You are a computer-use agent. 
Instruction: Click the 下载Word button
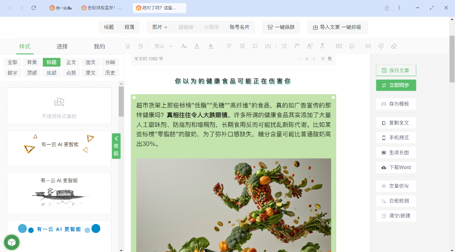(396, 167)
